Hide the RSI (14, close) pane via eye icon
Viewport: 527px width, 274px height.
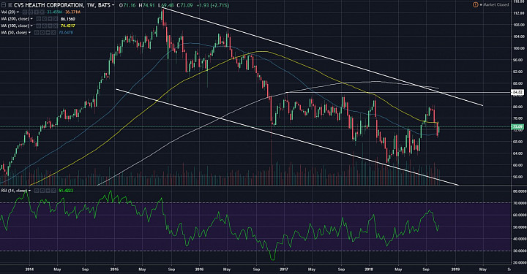tap(37, 191)
